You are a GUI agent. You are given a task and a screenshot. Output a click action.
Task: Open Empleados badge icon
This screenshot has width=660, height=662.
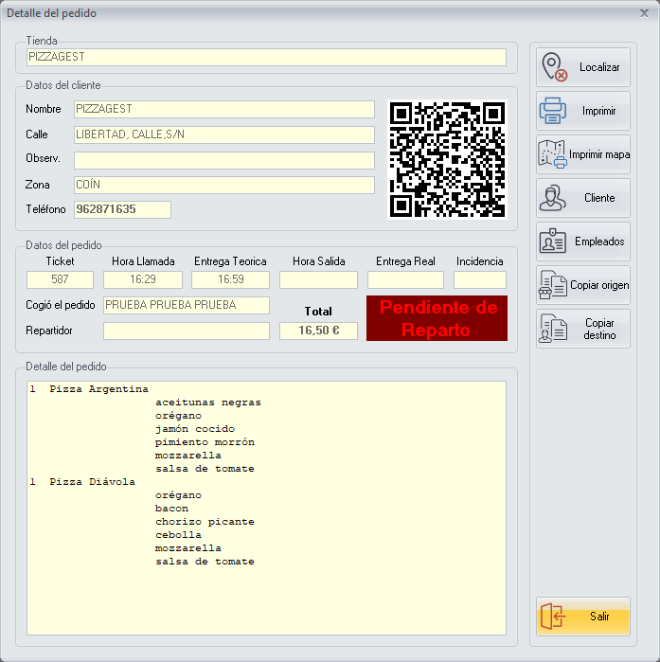click(553, 242)
